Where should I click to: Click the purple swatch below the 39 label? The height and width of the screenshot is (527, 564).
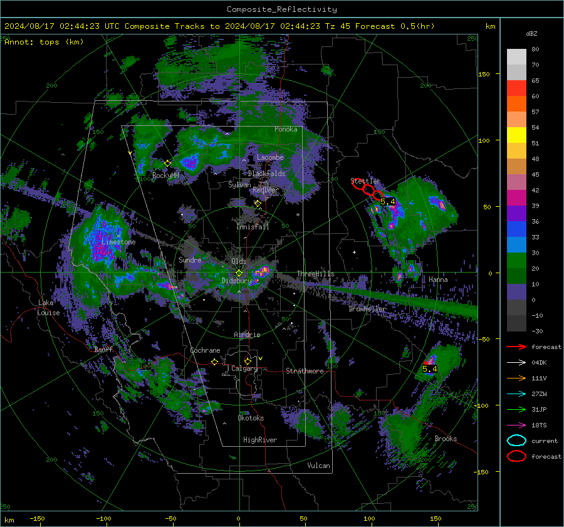pos(516,214)
